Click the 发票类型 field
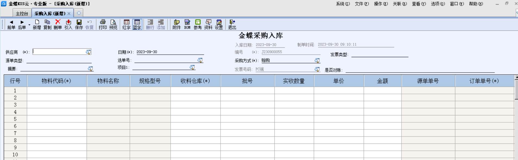Screen dimensions: 518x160 (380, 54)
